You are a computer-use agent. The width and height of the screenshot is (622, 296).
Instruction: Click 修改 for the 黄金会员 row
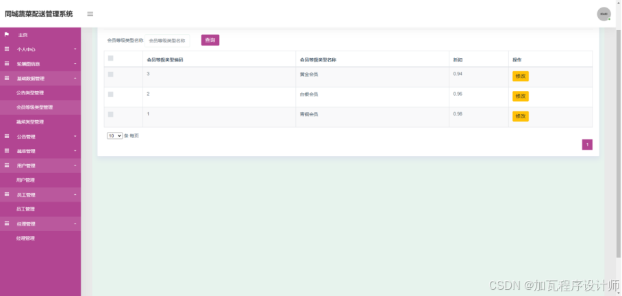521,76
